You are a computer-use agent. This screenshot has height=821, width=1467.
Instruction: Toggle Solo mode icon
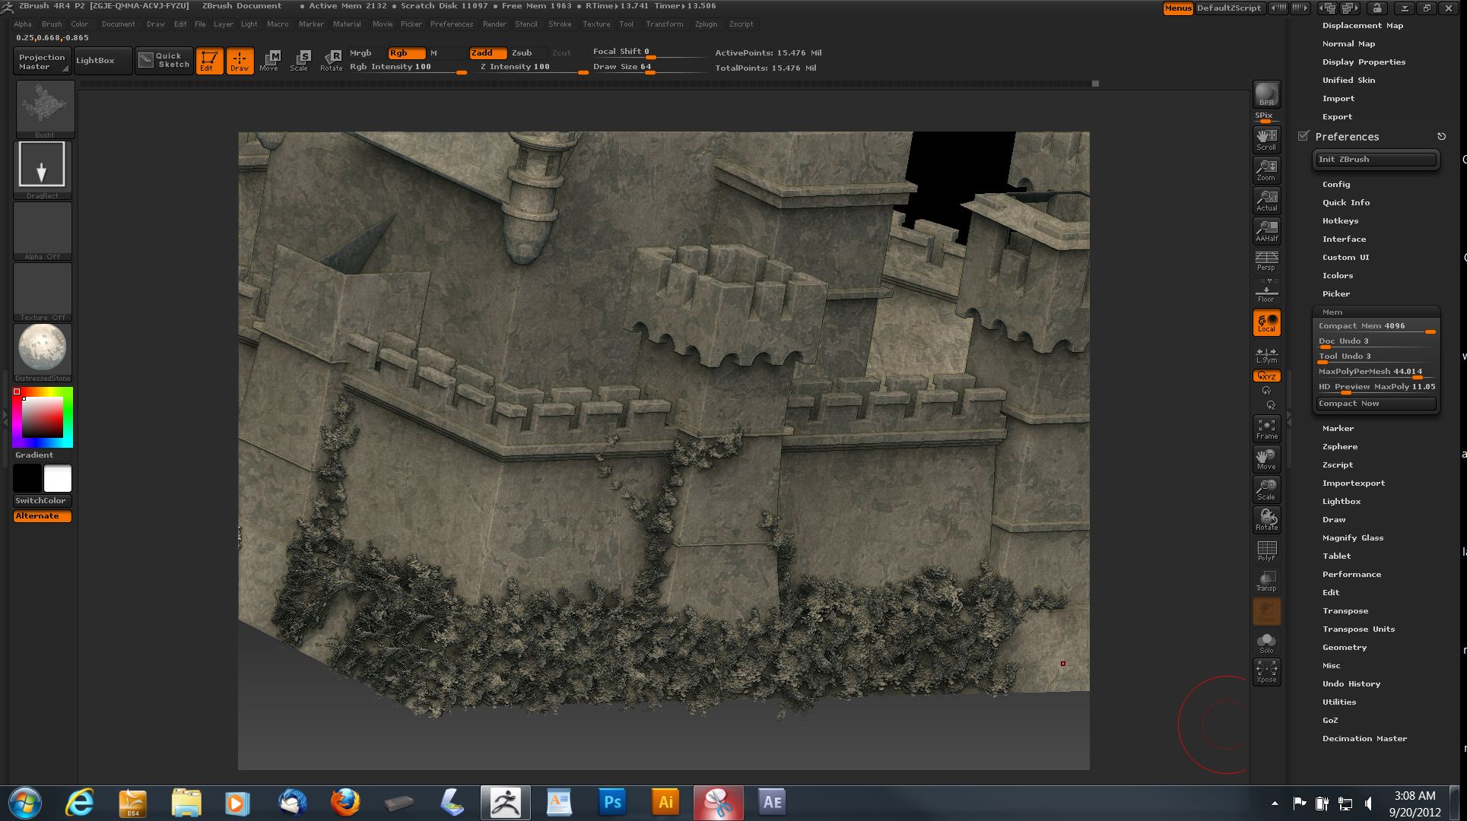click(1266, 642)
